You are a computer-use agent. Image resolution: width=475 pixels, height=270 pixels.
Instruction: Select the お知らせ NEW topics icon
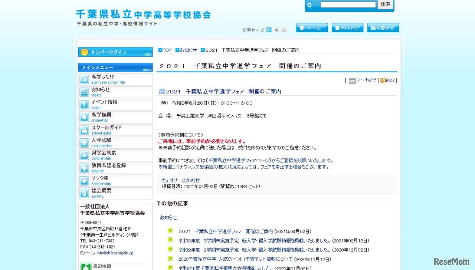pyautogui.click(x=84, y=92)
